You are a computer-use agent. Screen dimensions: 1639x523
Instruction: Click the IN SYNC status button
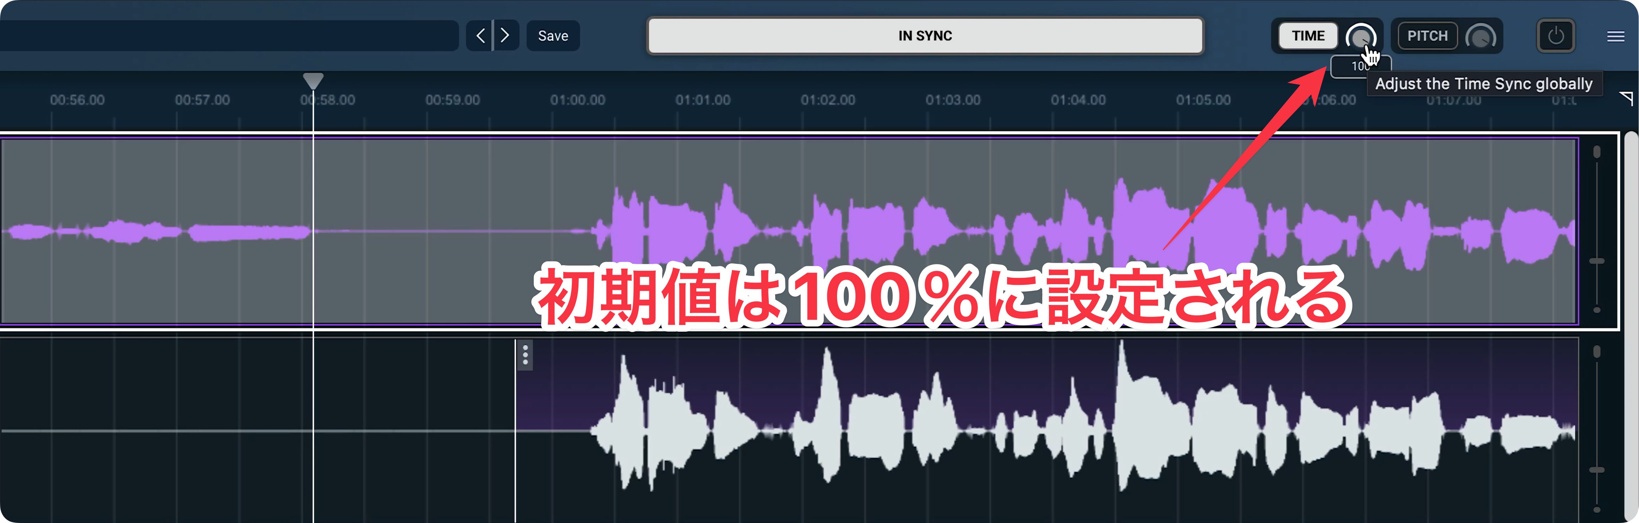[x=925, y=36]
